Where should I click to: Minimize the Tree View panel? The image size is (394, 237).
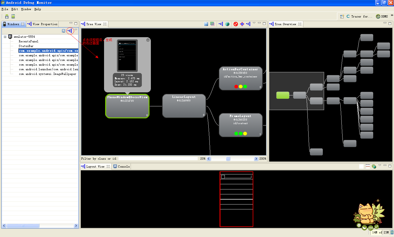click(259, 23)
